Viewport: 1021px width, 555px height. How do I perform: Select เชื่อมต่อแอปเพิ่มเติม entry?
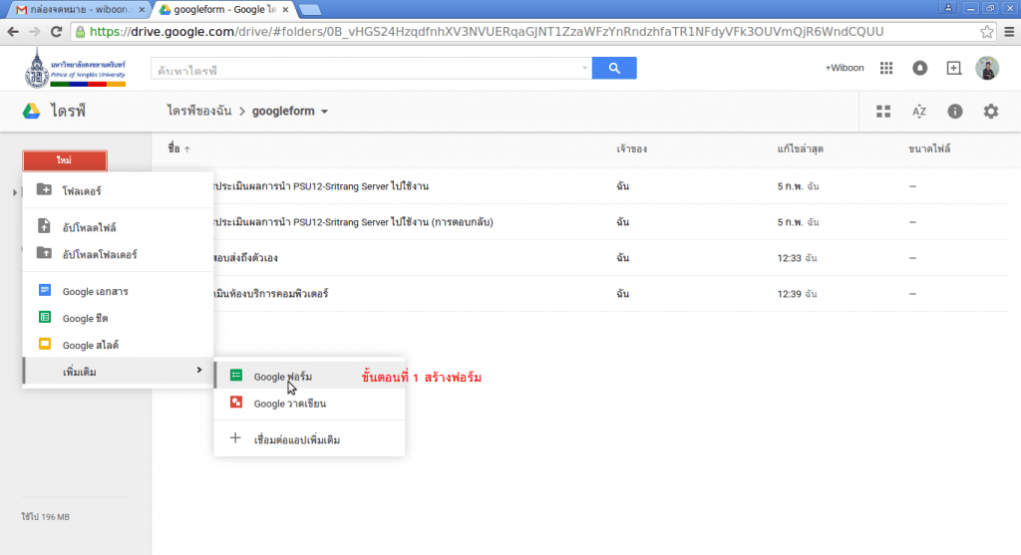(x=309, y=439)
